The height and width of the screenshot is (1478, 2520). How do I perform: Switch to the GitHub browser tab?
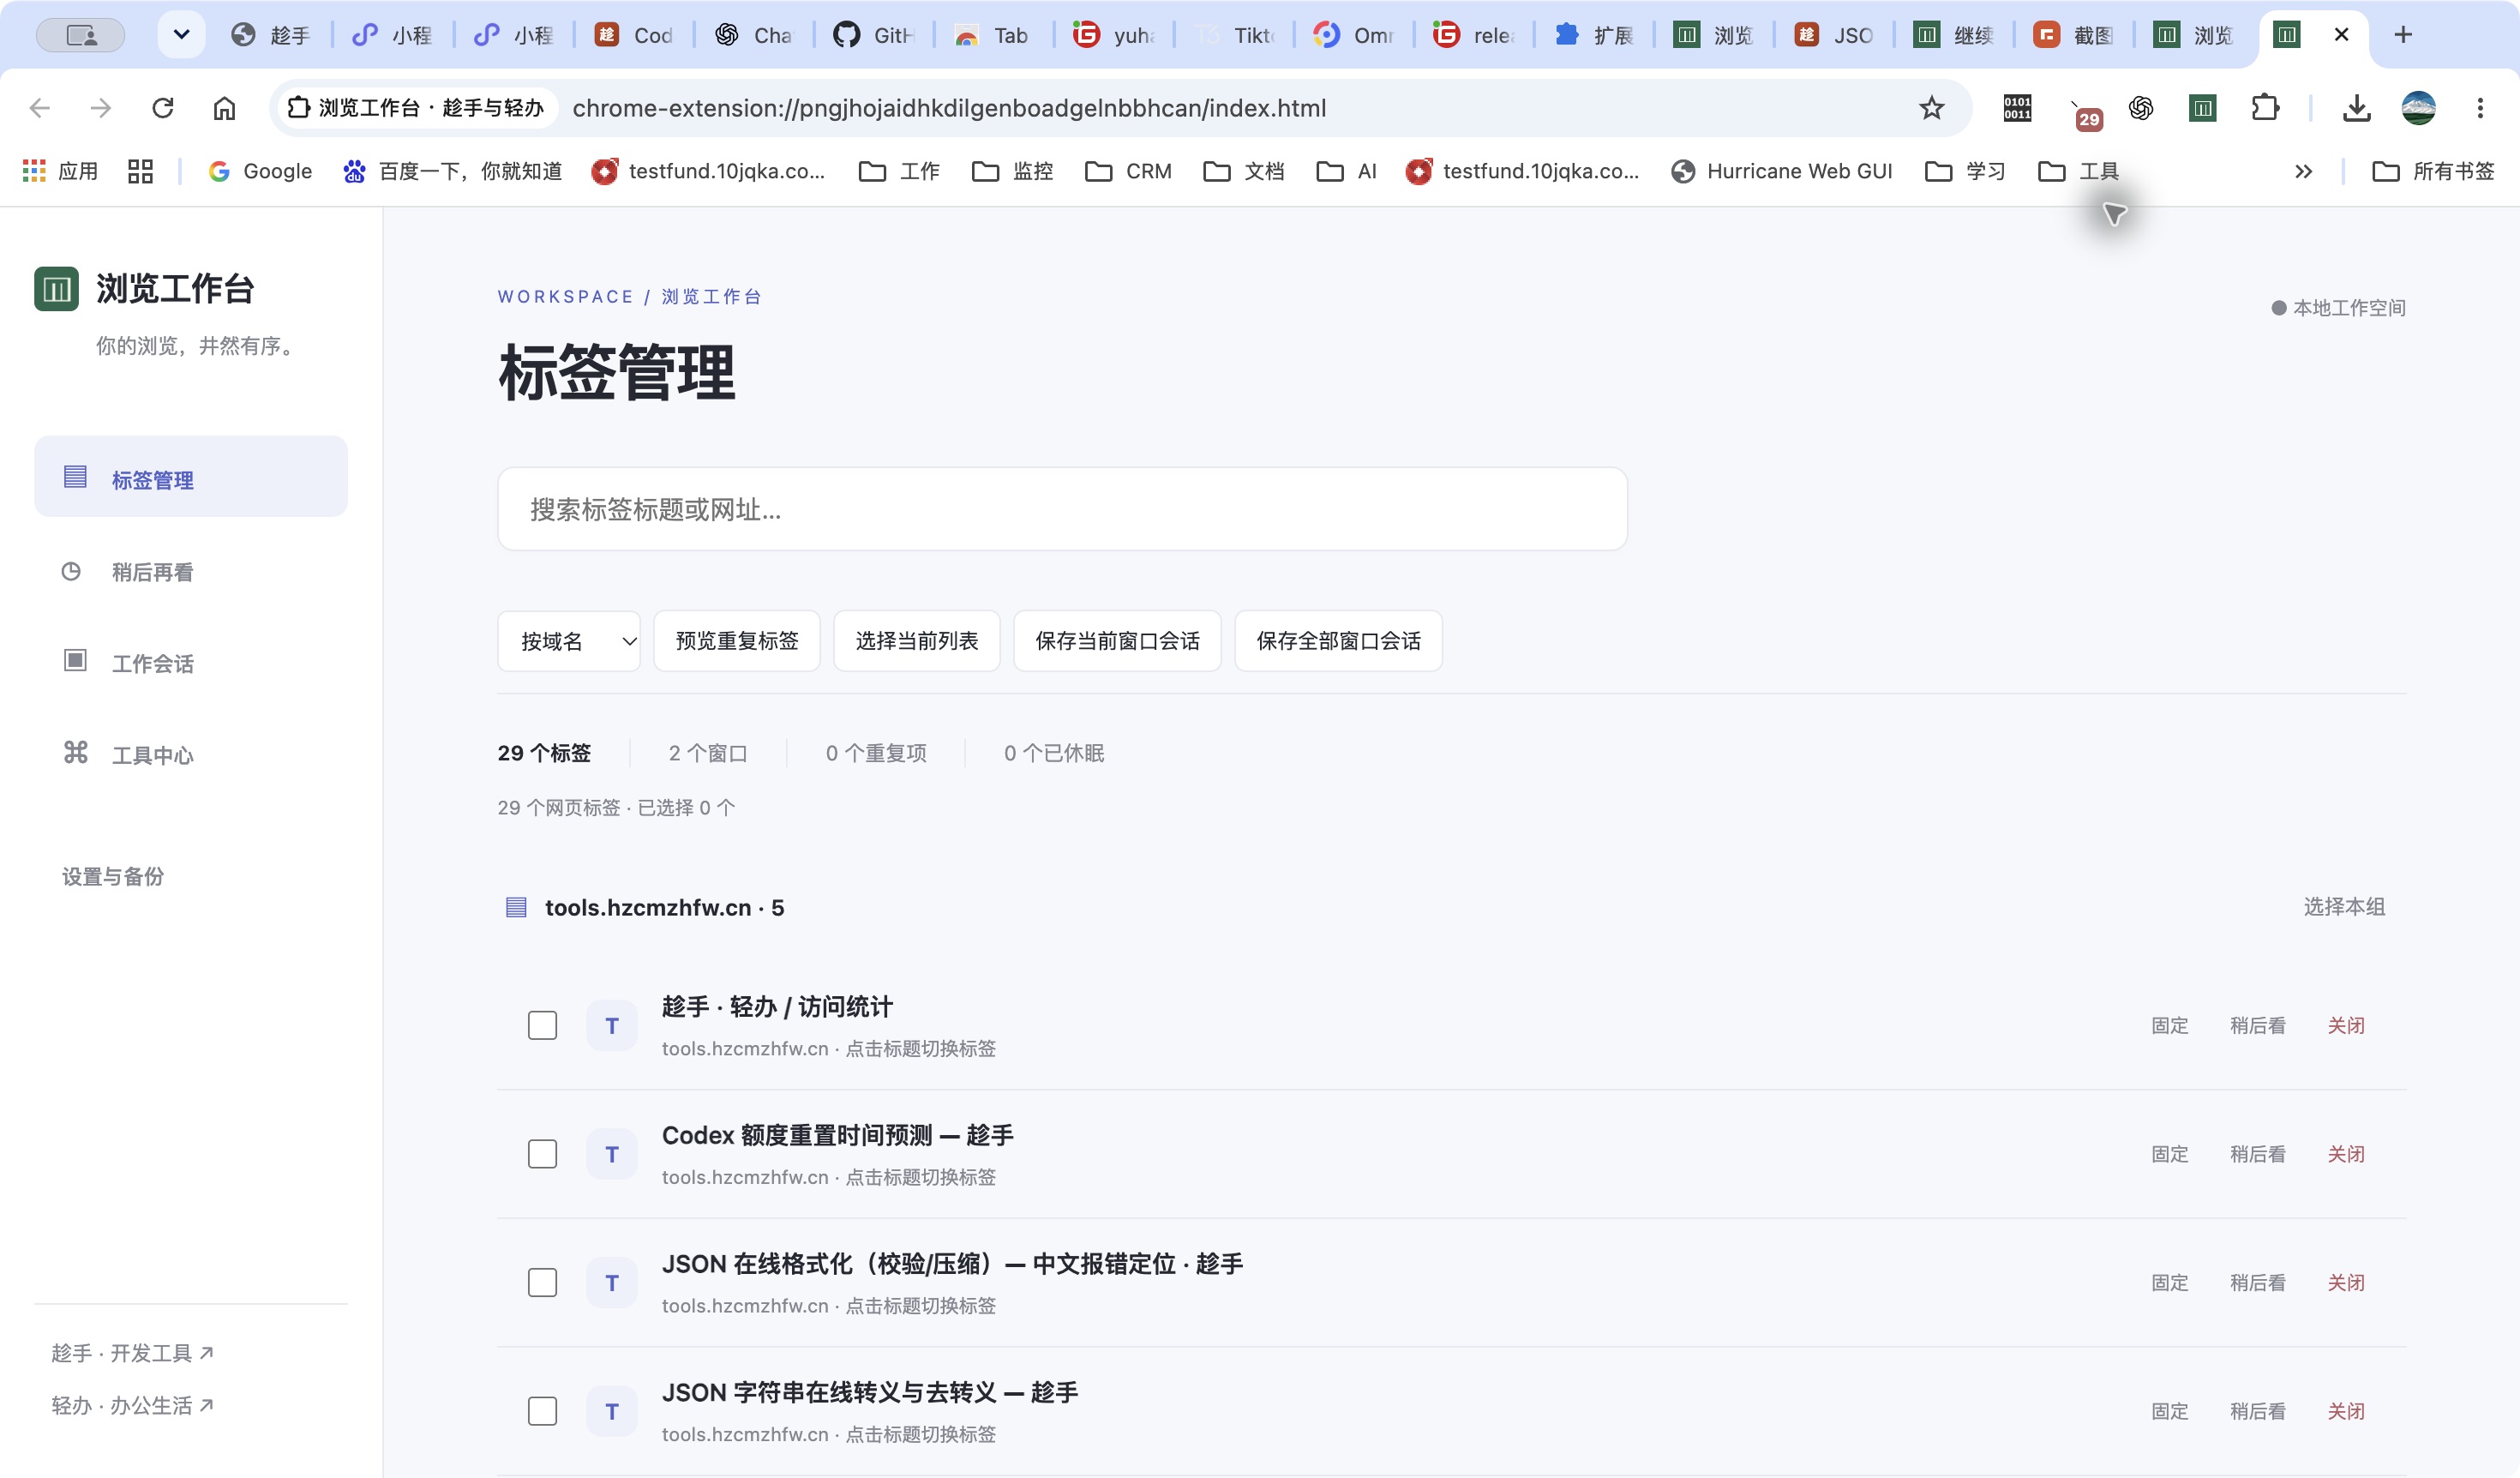873,35
